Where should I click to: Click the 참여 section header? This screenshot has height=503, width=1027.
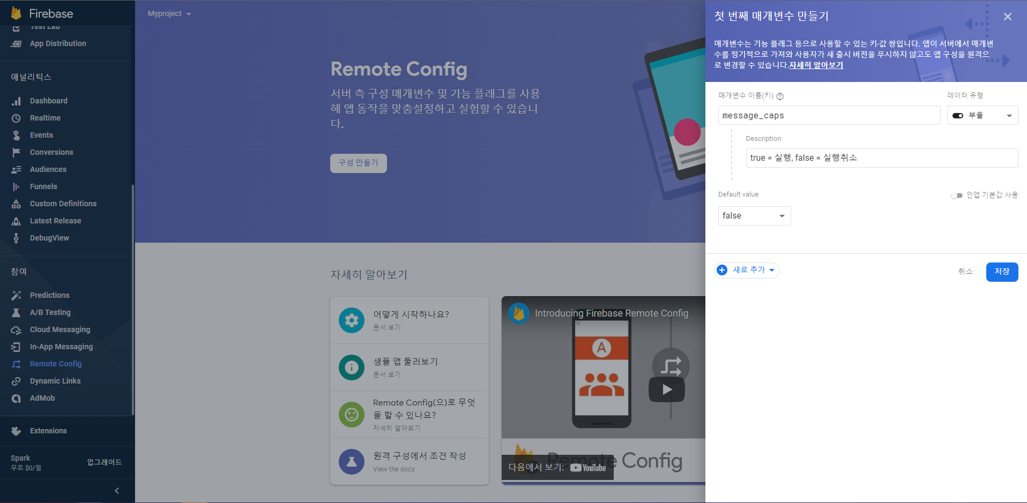(x=19, y=272)
